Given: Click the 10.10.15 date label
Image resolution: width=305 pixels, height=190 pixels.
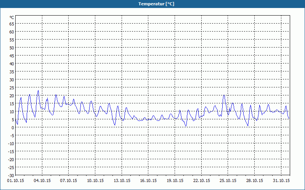Looking at the screenshot, I should click(95, 181).
